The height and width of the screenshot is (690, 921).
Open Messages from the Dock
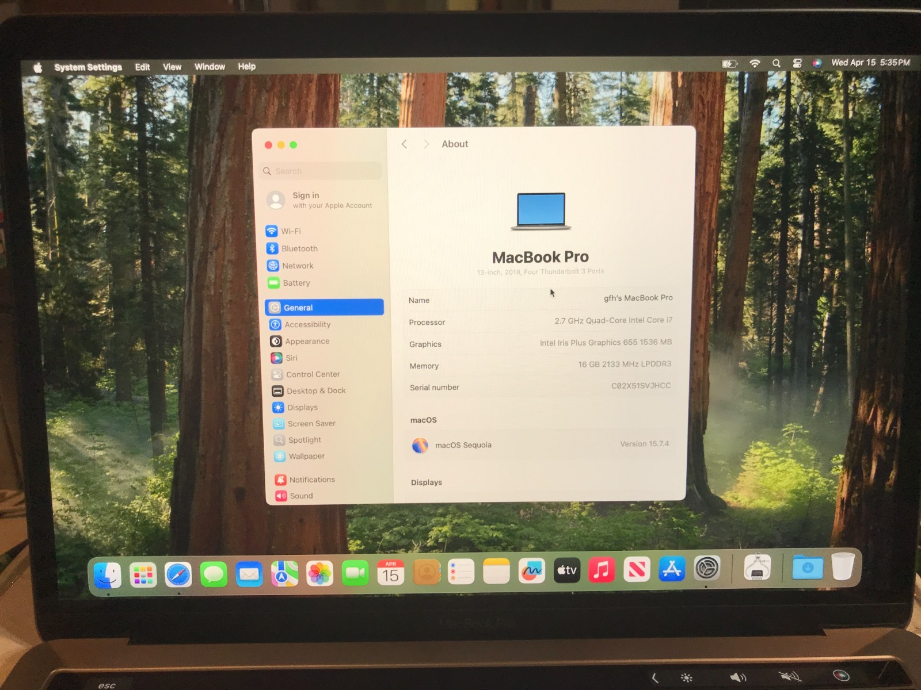[x=214, y=574]
